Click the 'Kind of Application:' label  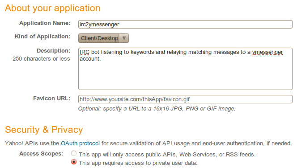pyautogui.click(x=42, y=37)
